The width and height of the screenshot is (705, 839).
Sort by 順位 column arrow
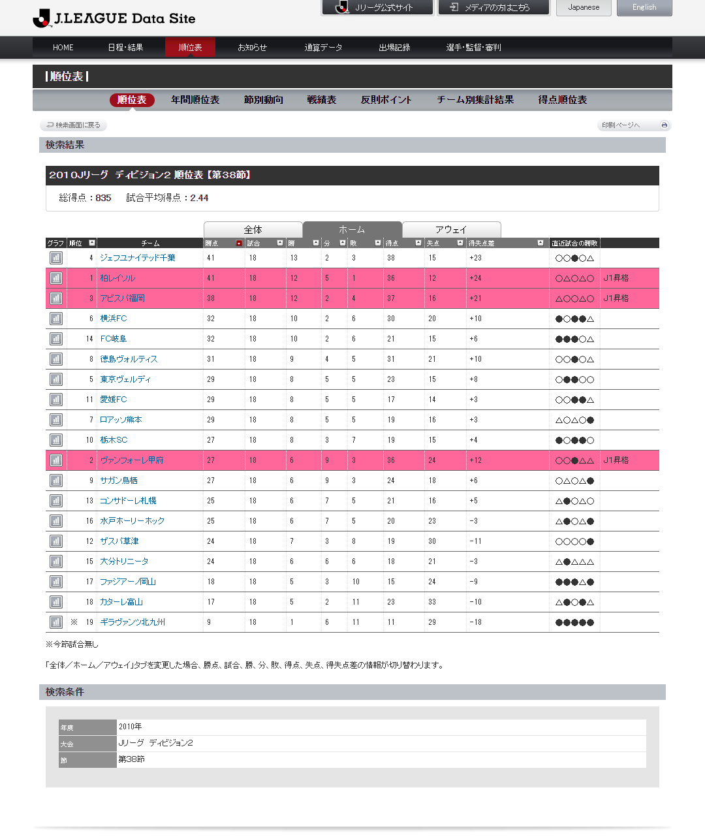click(x=92, y=243)
